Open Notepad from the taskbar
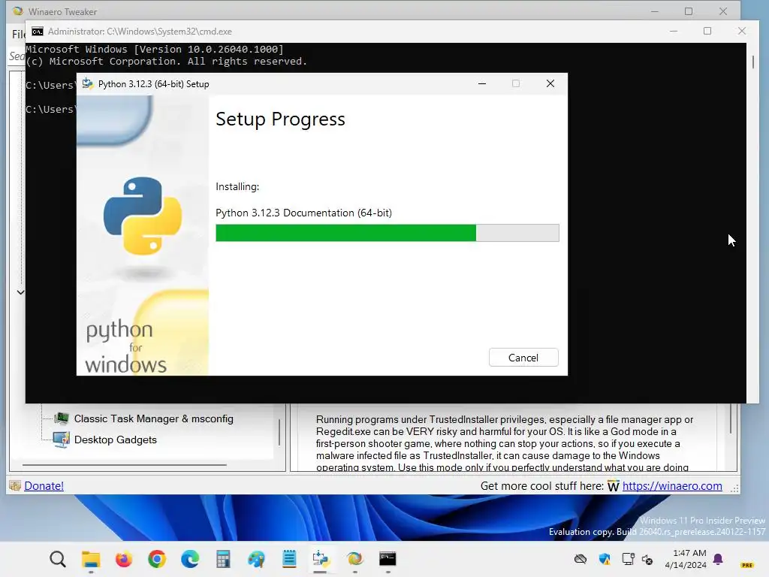The image size is (769, 577). pos(289,559)
